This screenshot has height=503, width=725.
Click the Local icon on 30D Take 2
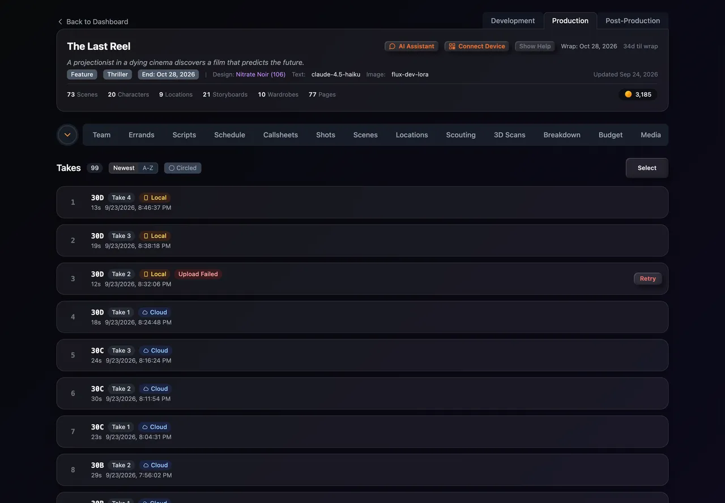146,274
